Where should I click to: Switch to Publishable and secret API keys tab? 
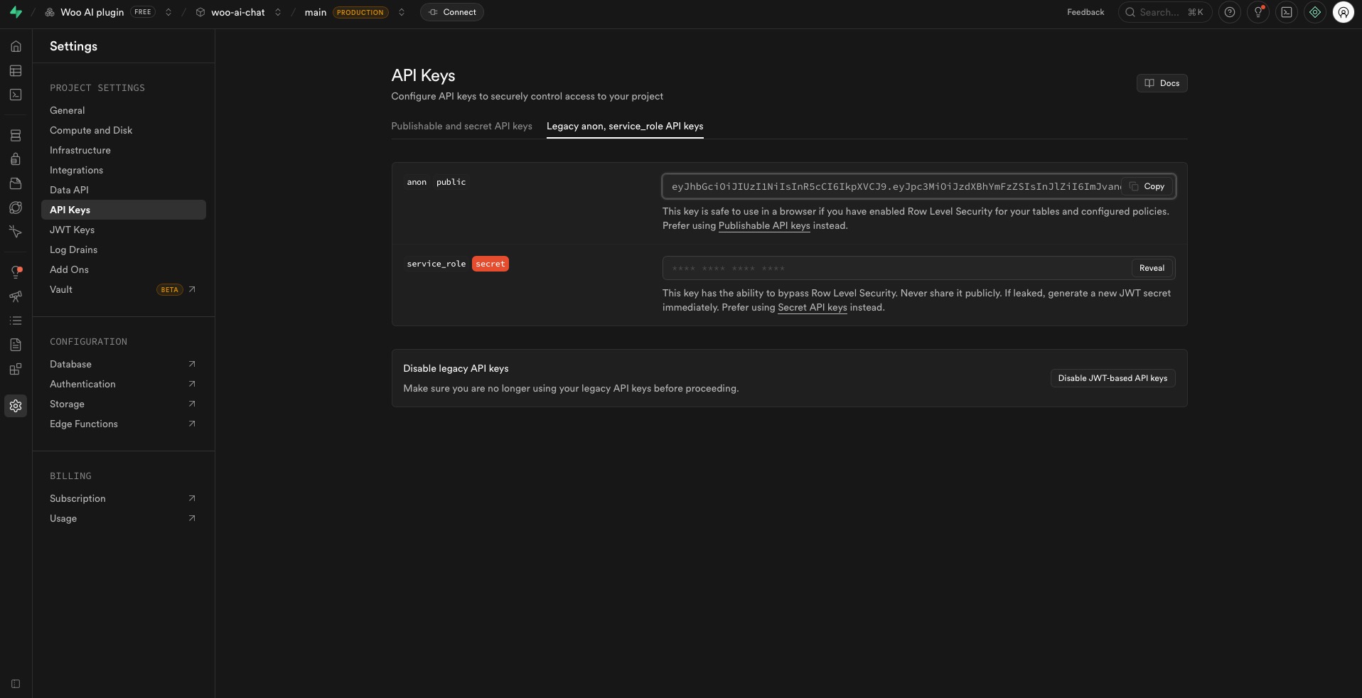click(x=461, y=127)
